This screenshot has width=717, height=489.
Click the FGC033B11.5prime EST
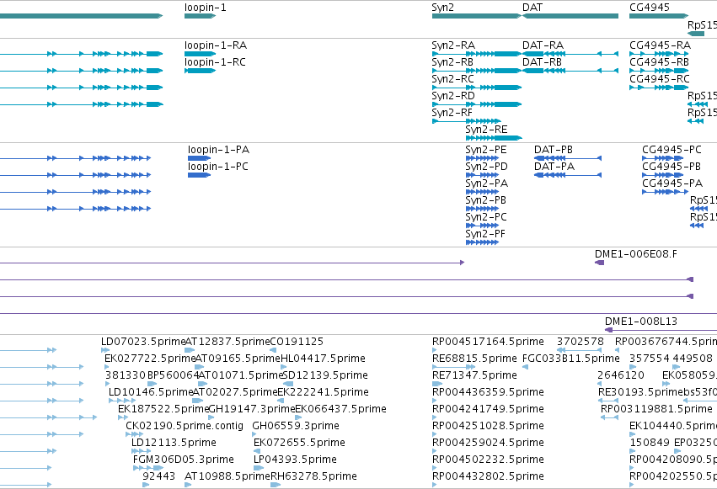click(526, 367)
